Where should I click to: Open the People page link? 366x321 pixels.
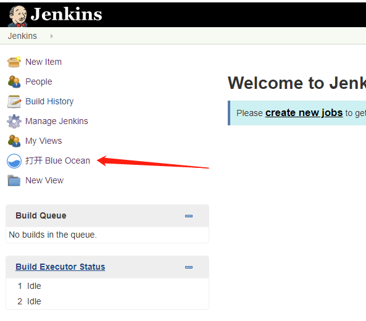pos(39,81)
